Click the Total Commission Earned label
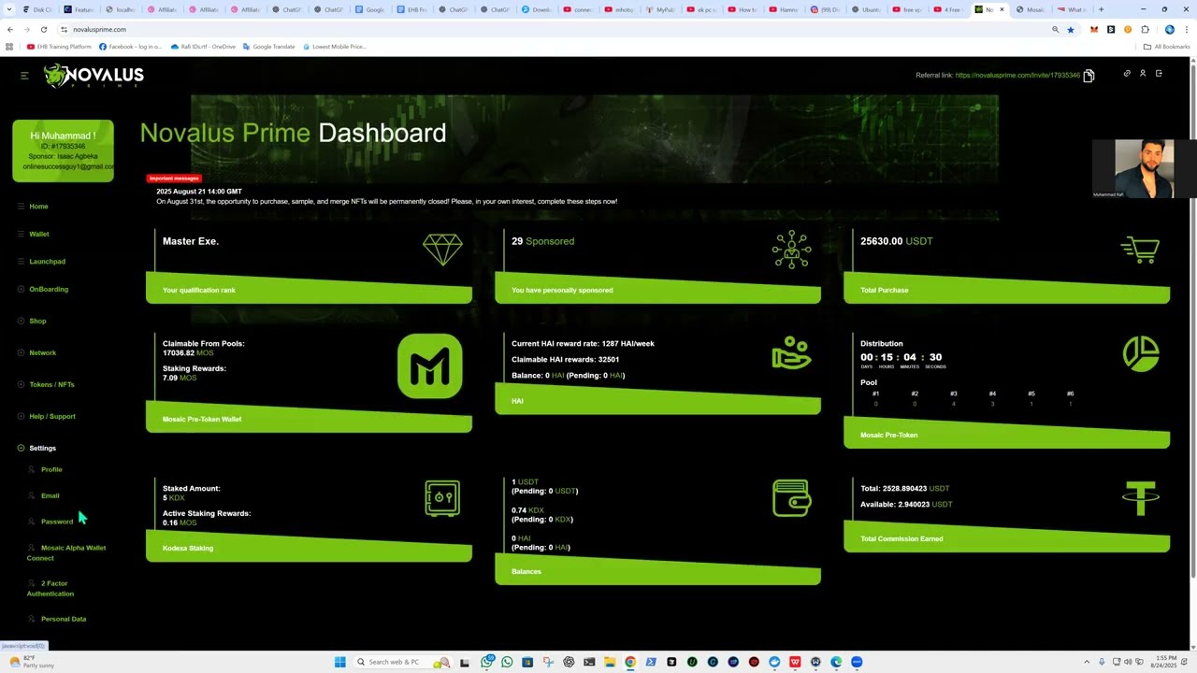The width and height of the screenshot is (1197, 673). click(901, 538)
